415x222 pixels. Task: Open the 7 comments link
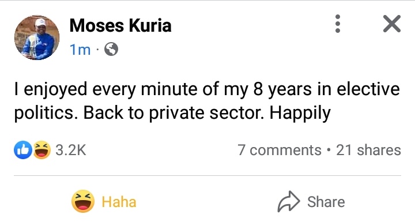280,150
